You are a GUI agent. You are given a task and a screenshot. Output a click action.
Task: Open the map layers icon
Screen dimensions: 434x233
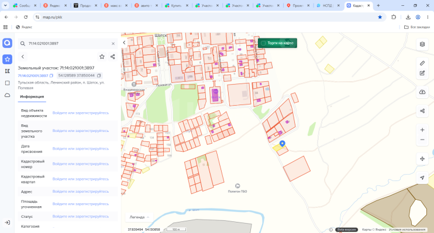422,44
